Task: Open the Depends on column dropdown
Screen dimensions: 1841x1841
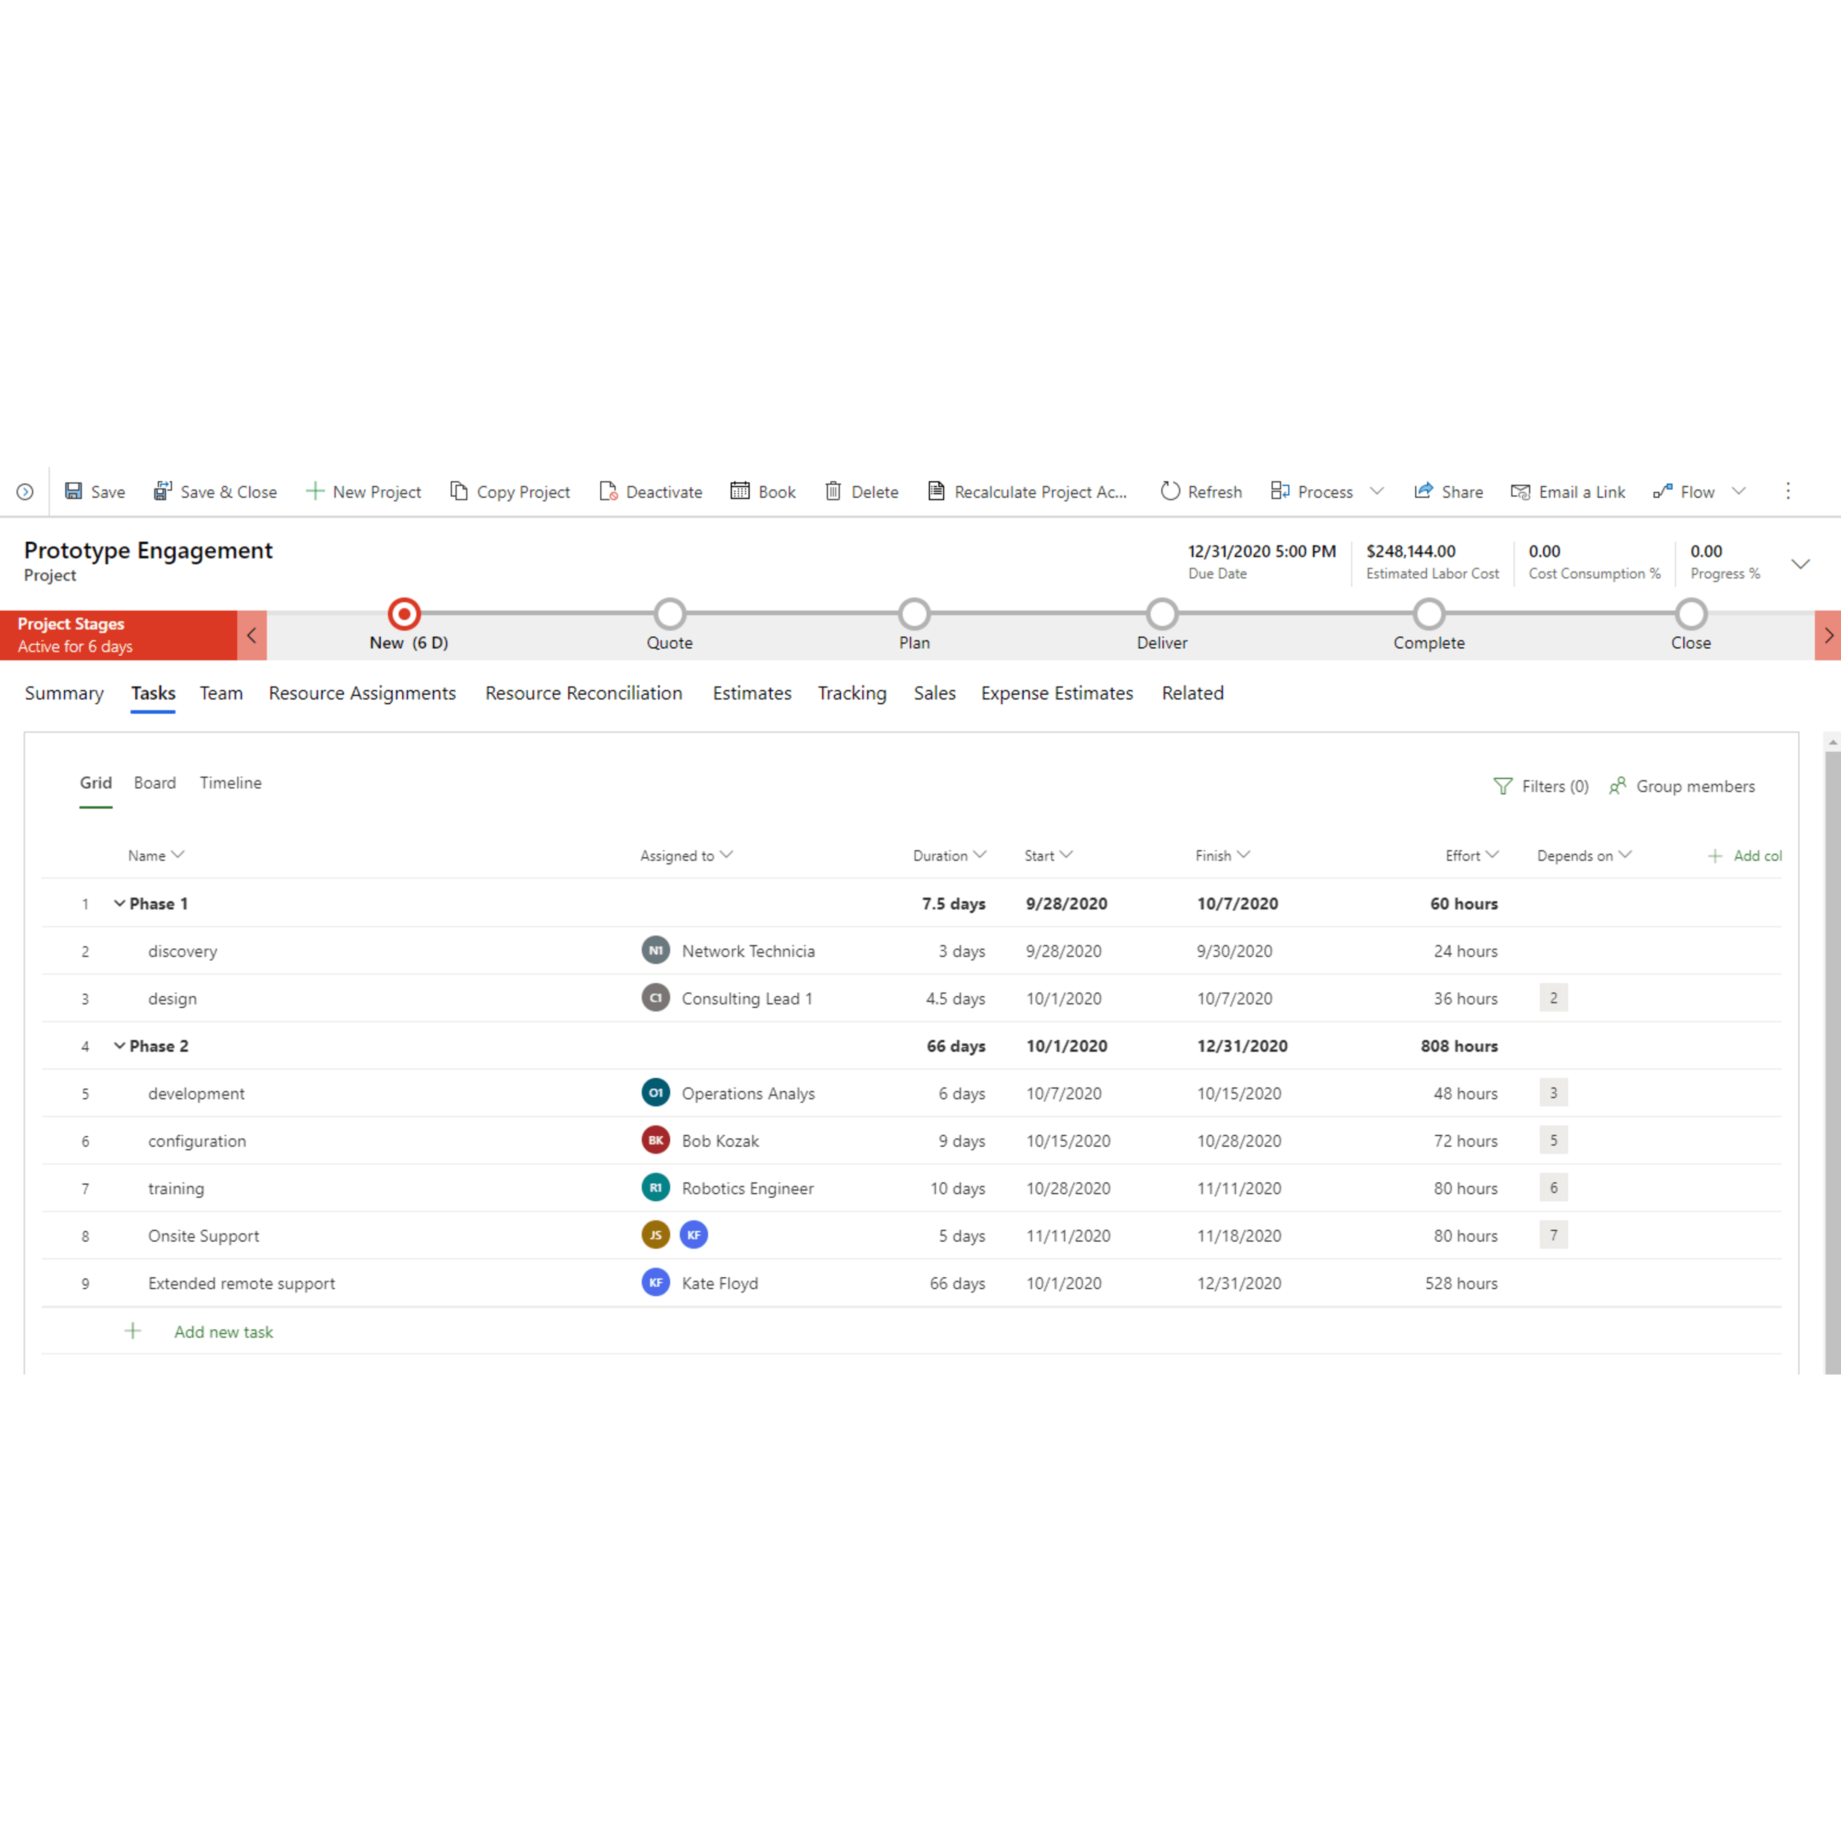Action: click(1625, 855)
